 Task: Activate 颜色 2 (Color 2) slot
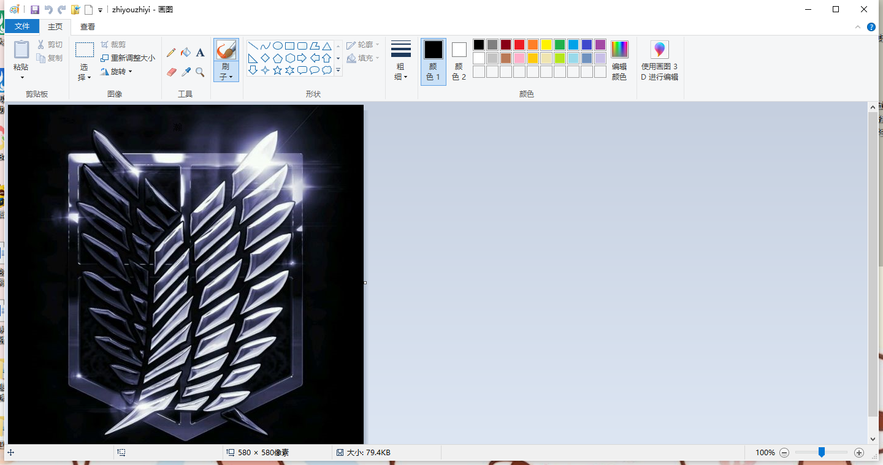pos(459,58)
